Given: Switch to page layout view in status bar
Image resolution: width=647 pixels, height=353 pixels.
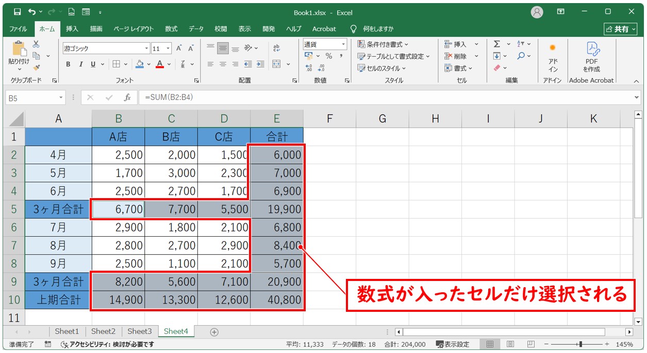Looking at the screenshot, I should point(510,344).
